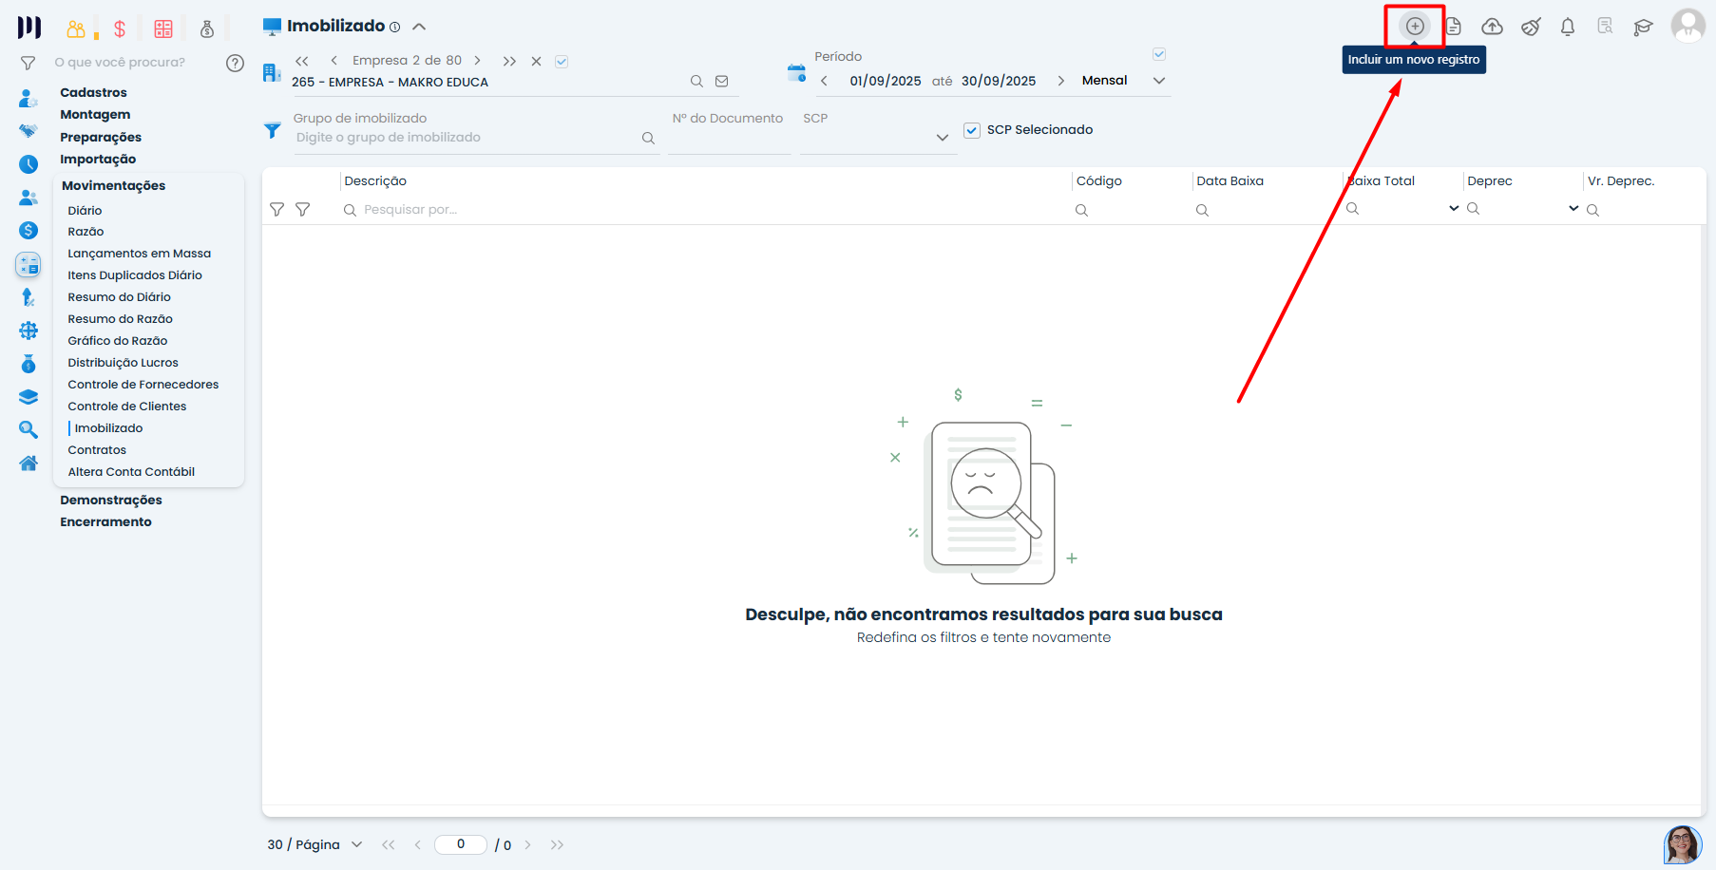
Task: Uncheck the SCP Selecionado checkbox
Action: (972, 130)
